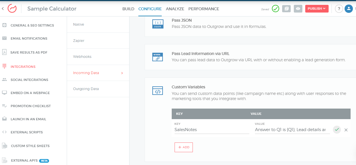The width and height of the screenshot is (356, 165).
Task: Click the checklist icon for Promotion Checklist
Action: 4,106
